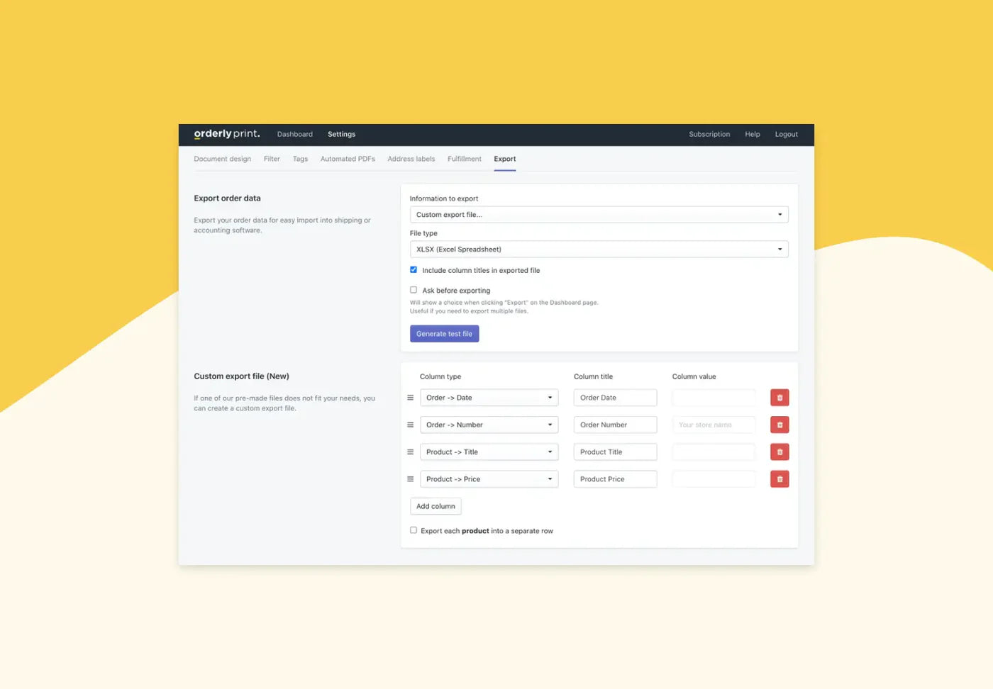The image size is (993, 689).
Task: Uncheck Include column titles in exported file
Action: click(x=414, y=270)
